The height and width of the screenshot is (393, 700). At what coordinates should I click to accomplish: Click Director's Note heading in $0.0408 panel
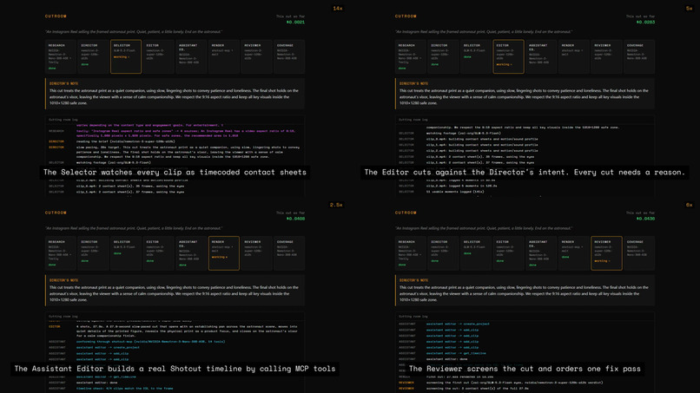point(64,280)
